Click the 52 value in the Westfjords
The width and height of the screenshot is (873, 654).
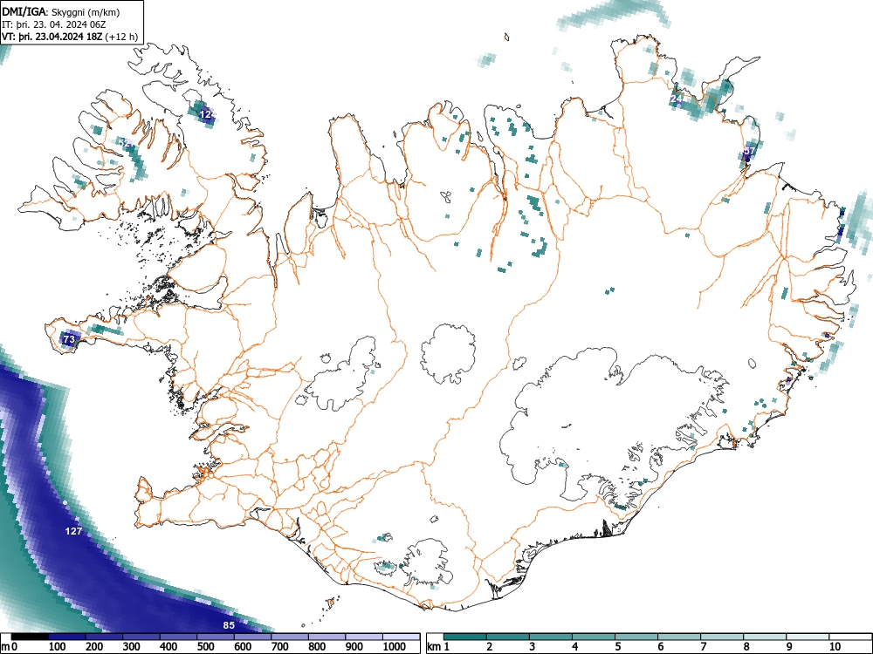(x=125, y=144)
